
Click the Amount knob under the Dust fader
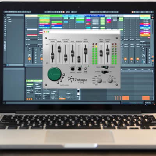[x=72, y=69]
